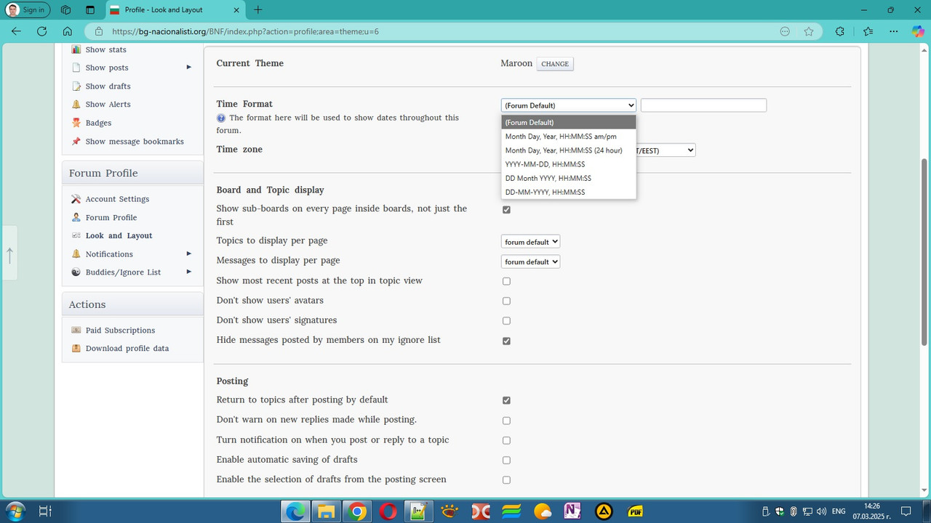Screen dimensions: 931x523
Task: Add page to favorites star icon
Action: tap(809, 31)
